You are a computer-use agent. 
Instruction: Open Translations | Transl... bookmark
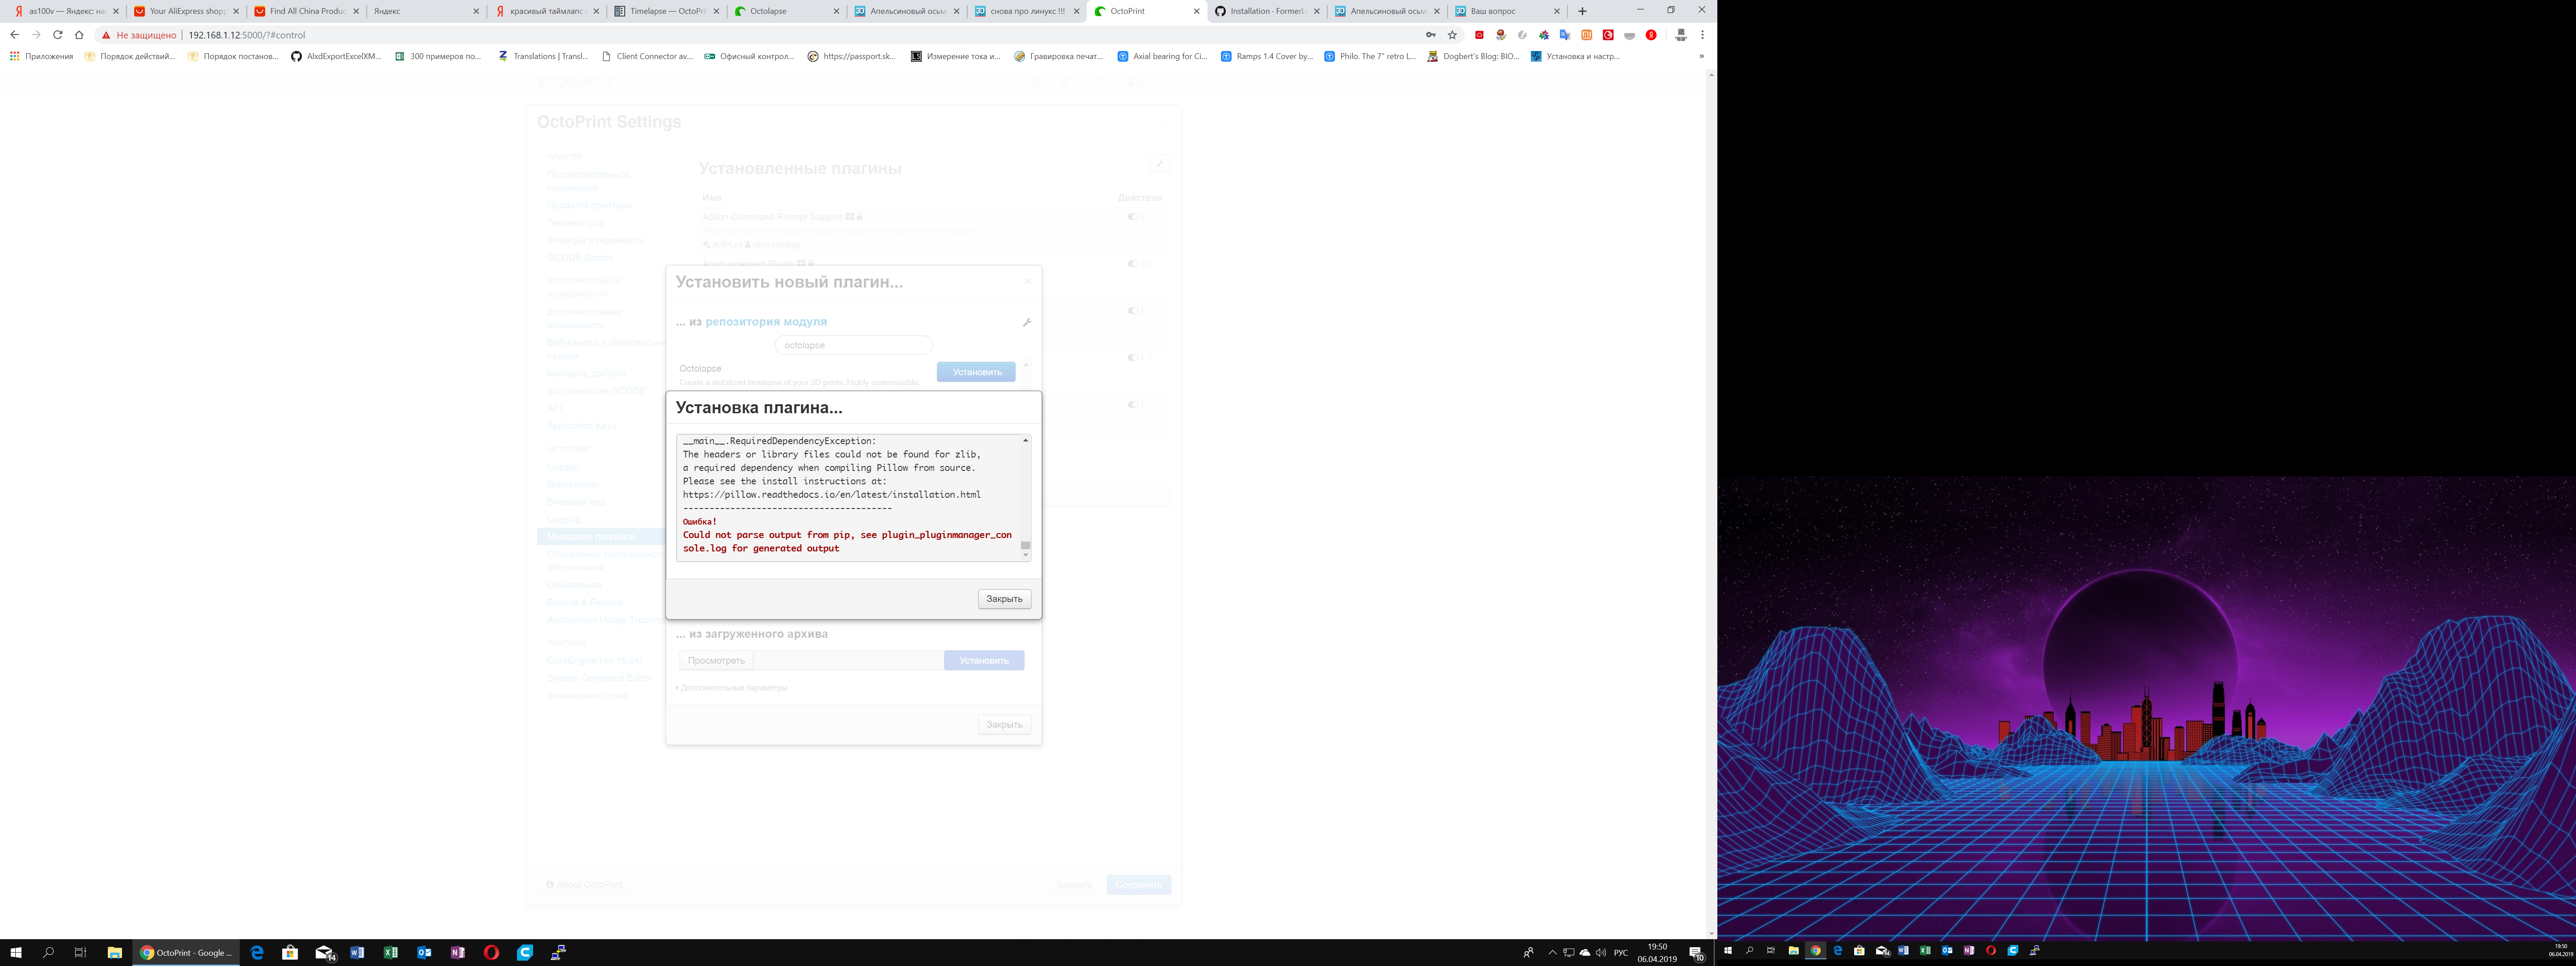pyautogui.click(x=543, y=56)
